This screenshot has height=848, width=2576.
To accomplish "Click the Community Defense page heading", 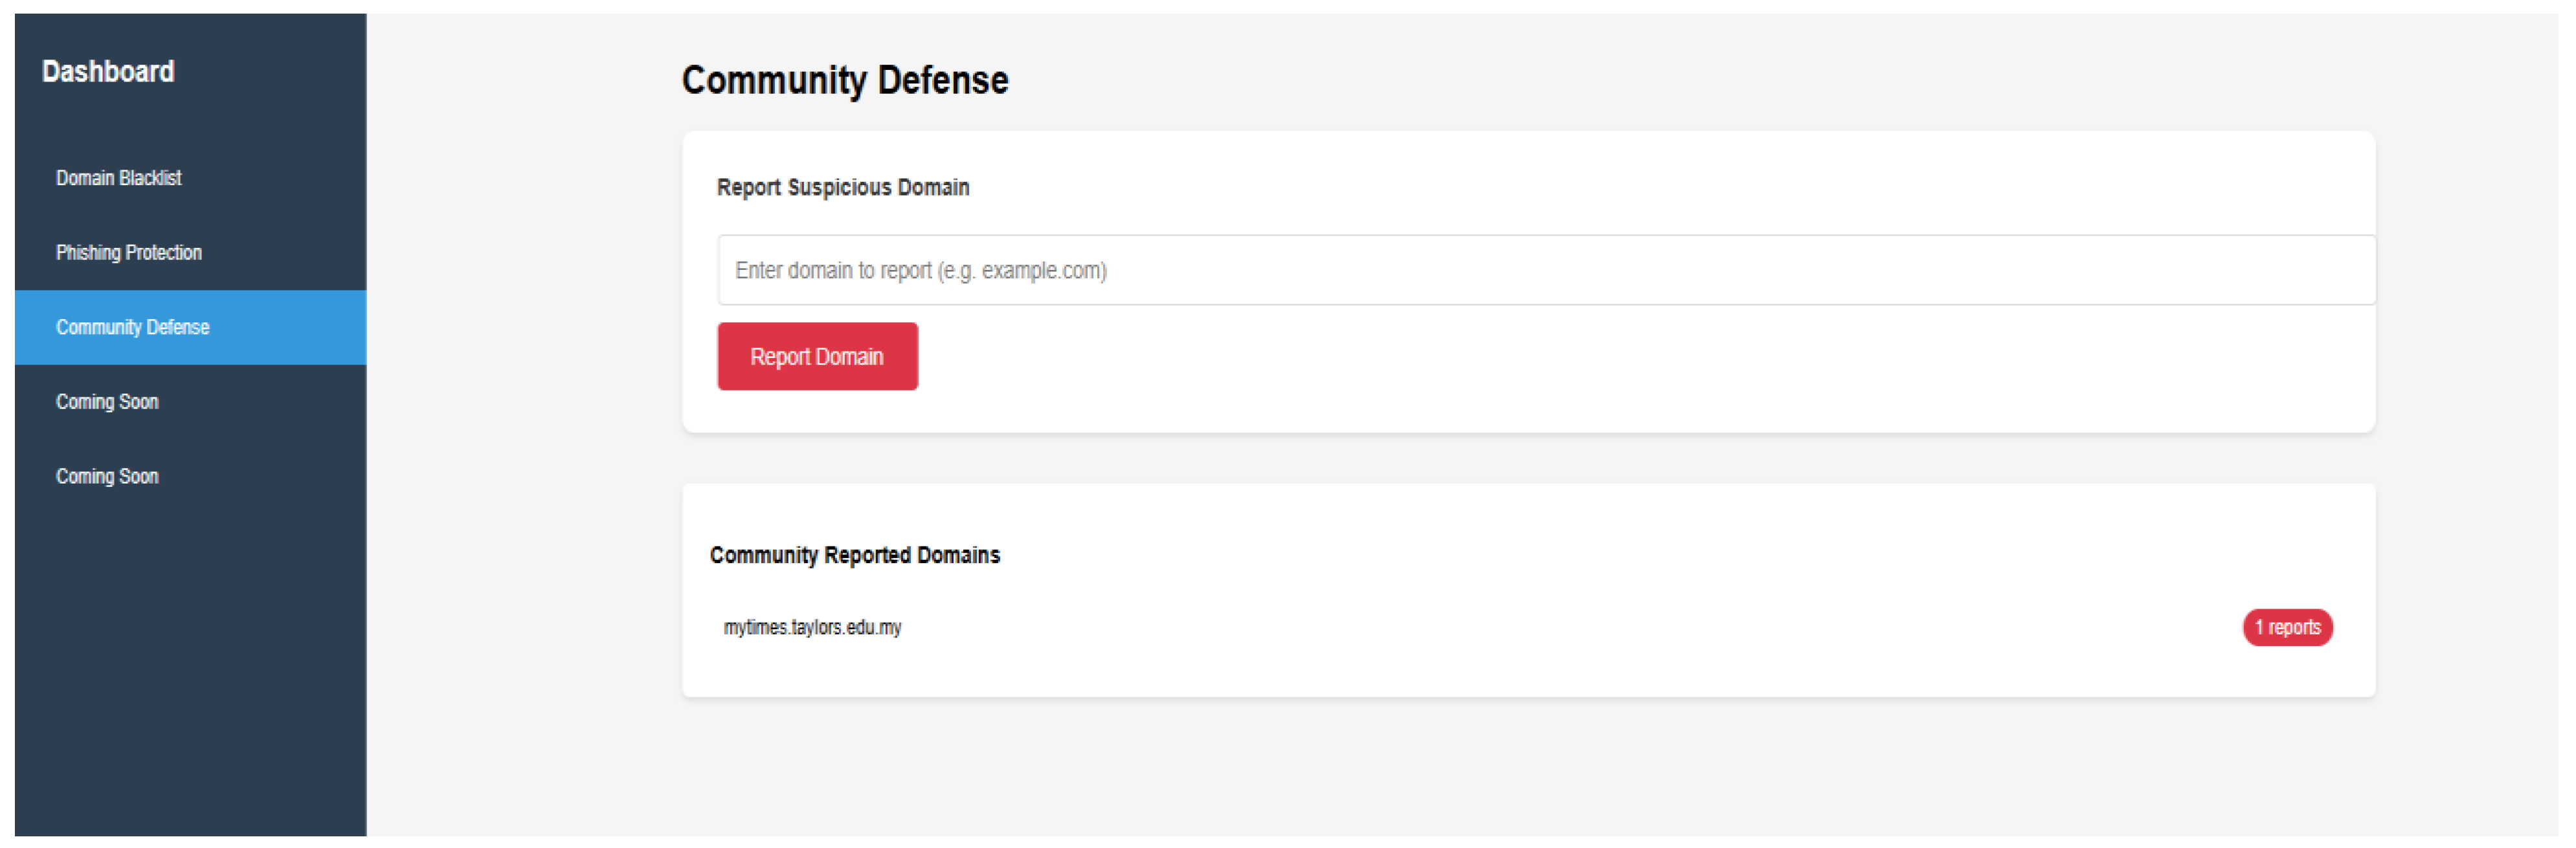I will point(845,80).
